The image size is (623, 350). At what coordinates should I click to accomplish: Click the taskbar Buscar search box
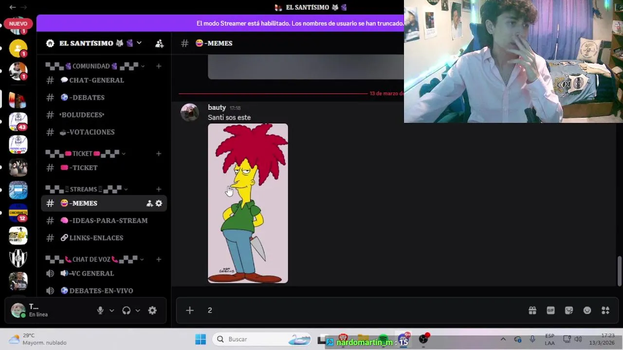point(262,339)
